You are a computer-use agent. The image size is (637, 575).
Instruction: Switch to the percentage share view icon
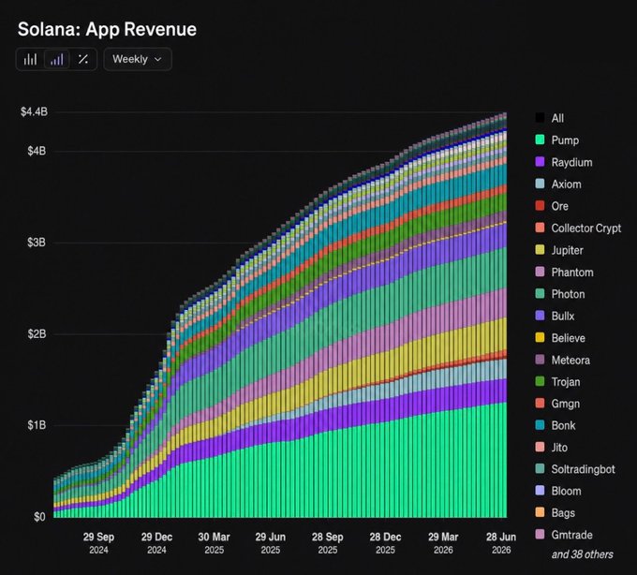coord(83,59)
